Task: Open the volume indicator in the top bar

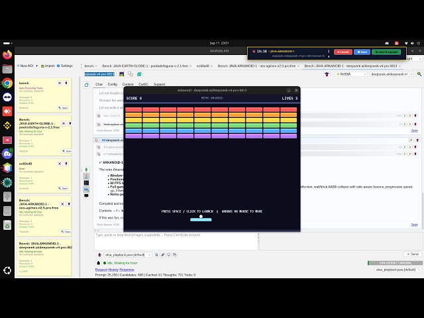Action: click(412, 43)
